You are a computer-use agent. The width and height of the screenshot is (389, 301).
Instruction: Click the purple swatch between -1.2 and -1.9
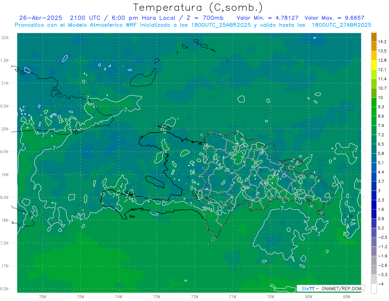[x=374, y=251]
